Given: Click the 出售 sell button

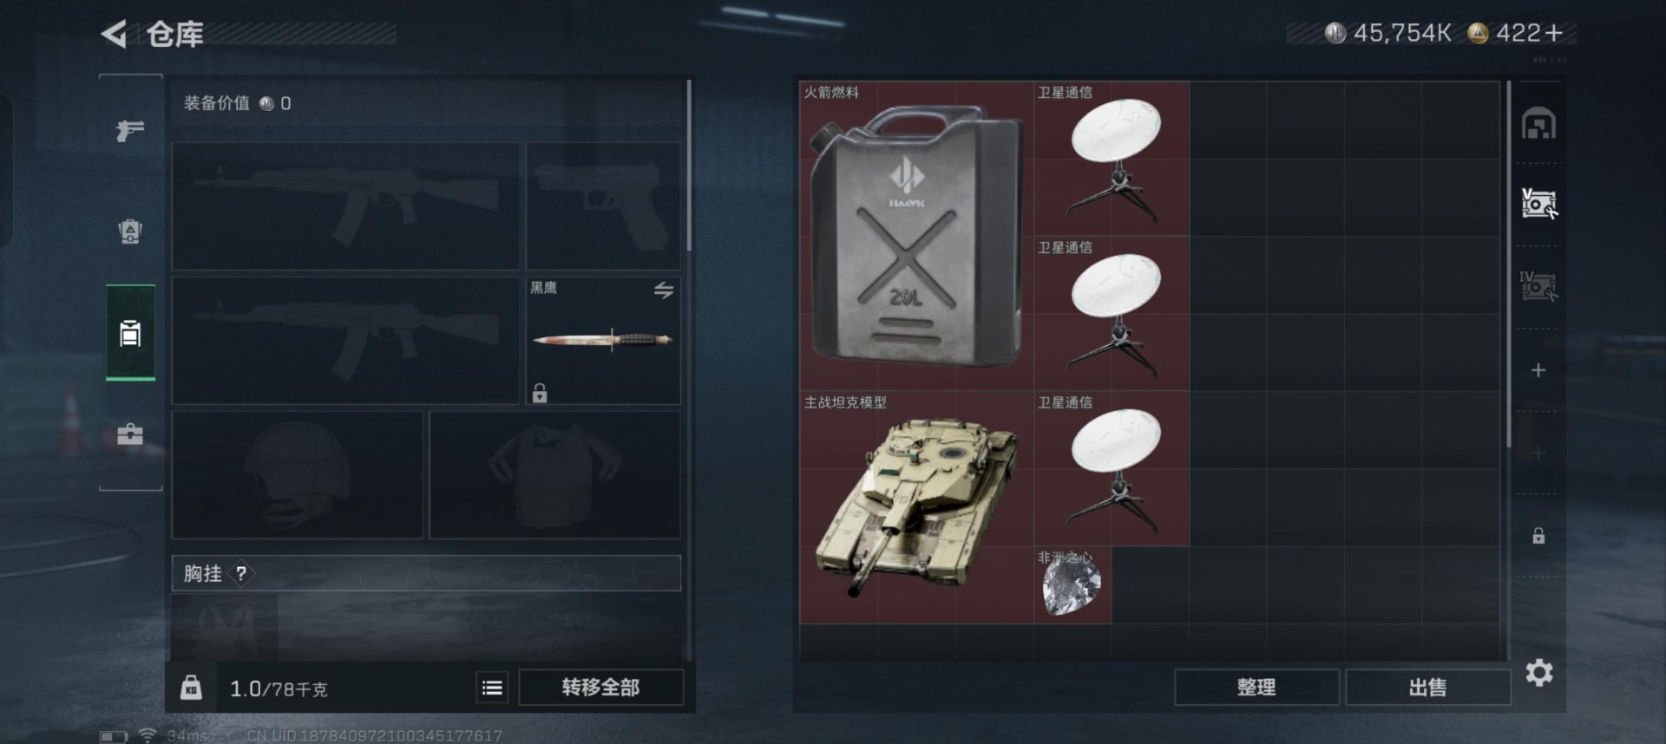Looking at the screenshot, I should [x=1427, y=688].
